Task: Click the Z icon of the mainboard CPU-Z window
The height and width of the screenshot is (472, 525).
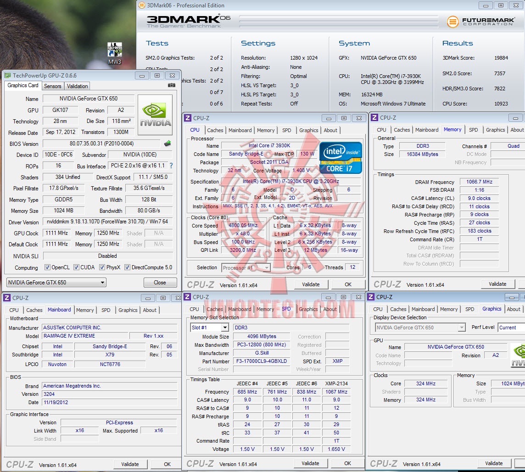Action: click(x=7, y=298)
